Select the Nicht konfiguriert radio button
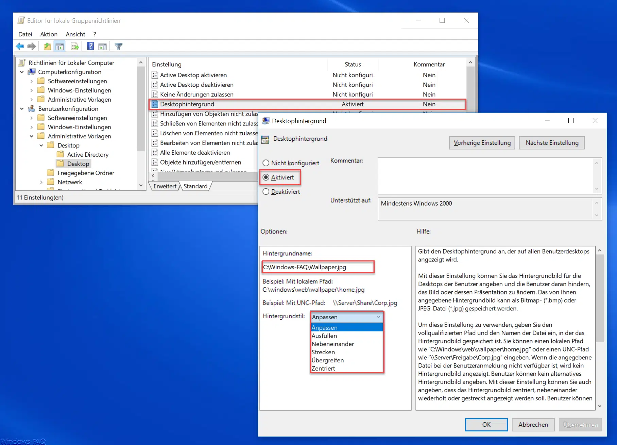Viewport: 617px width, 445px height. pyautogui.click(x=266, y=163)
